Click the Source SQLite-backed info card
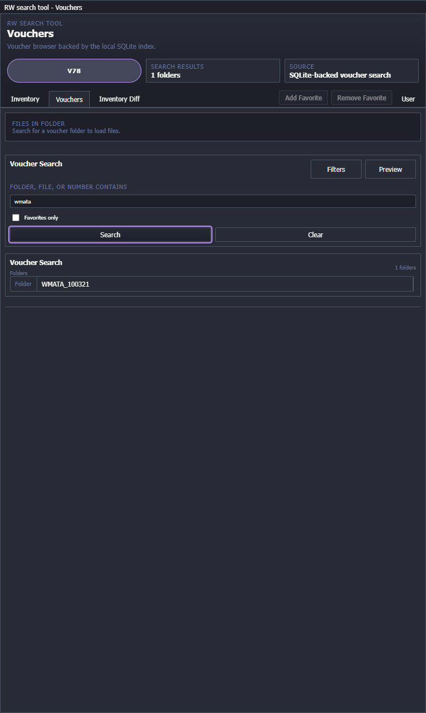This screenshot has height=713, width=426. click(x=351, y=71)
